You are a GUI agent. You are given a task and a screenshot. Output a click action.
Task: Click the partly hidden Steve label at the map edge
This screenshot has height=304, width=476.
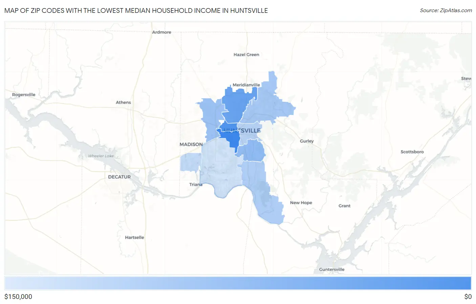pos(466,78)
